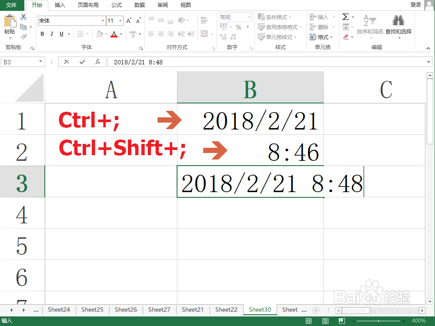This screenshot has width=435, height=326.
Task: Click the Fill down icon
Action: [346, 27]
